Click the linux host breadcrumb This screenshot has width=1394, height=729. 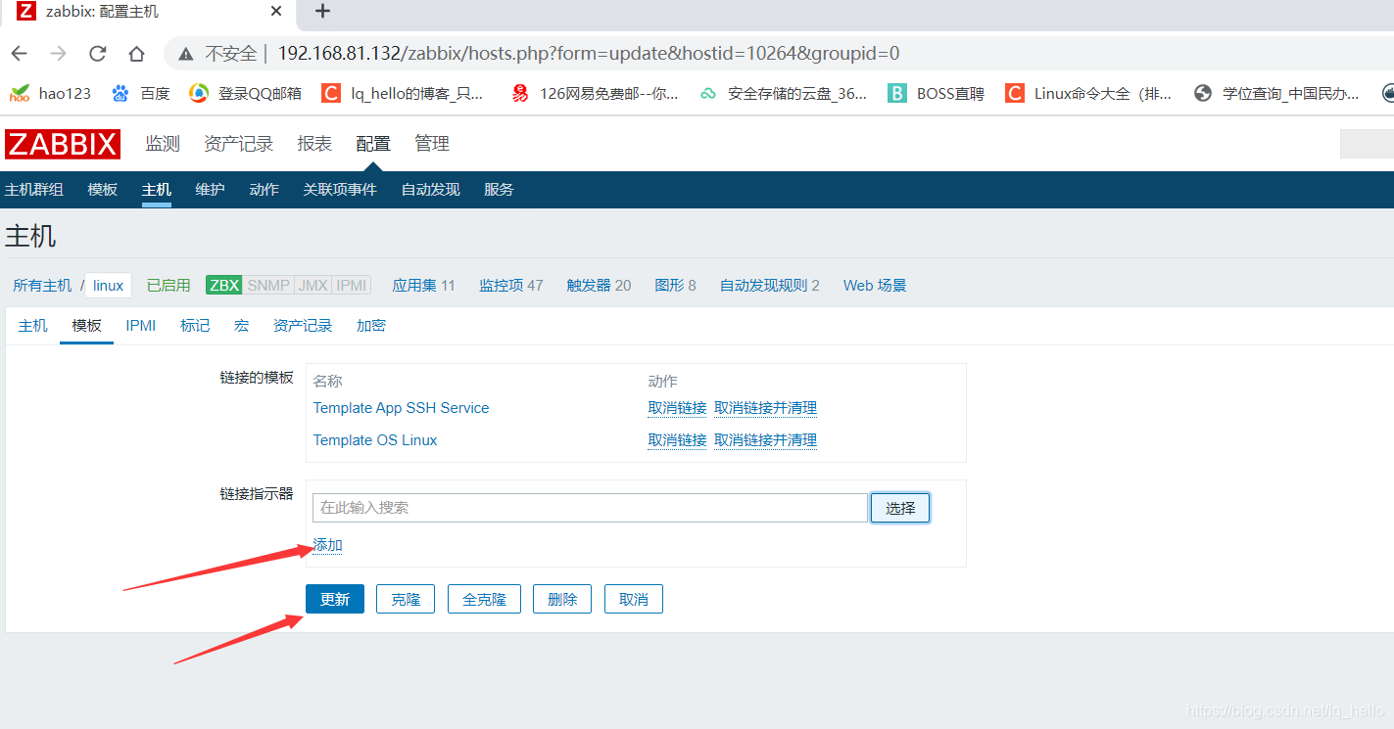coord(109,286)
